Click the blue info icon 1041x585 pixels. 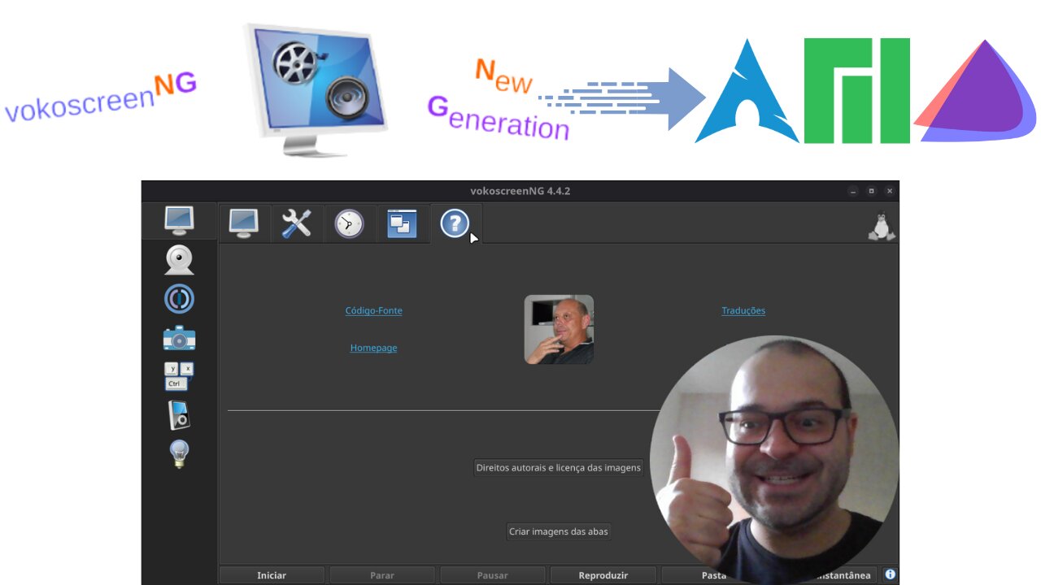pyautogui.click(x=890, y=574)
